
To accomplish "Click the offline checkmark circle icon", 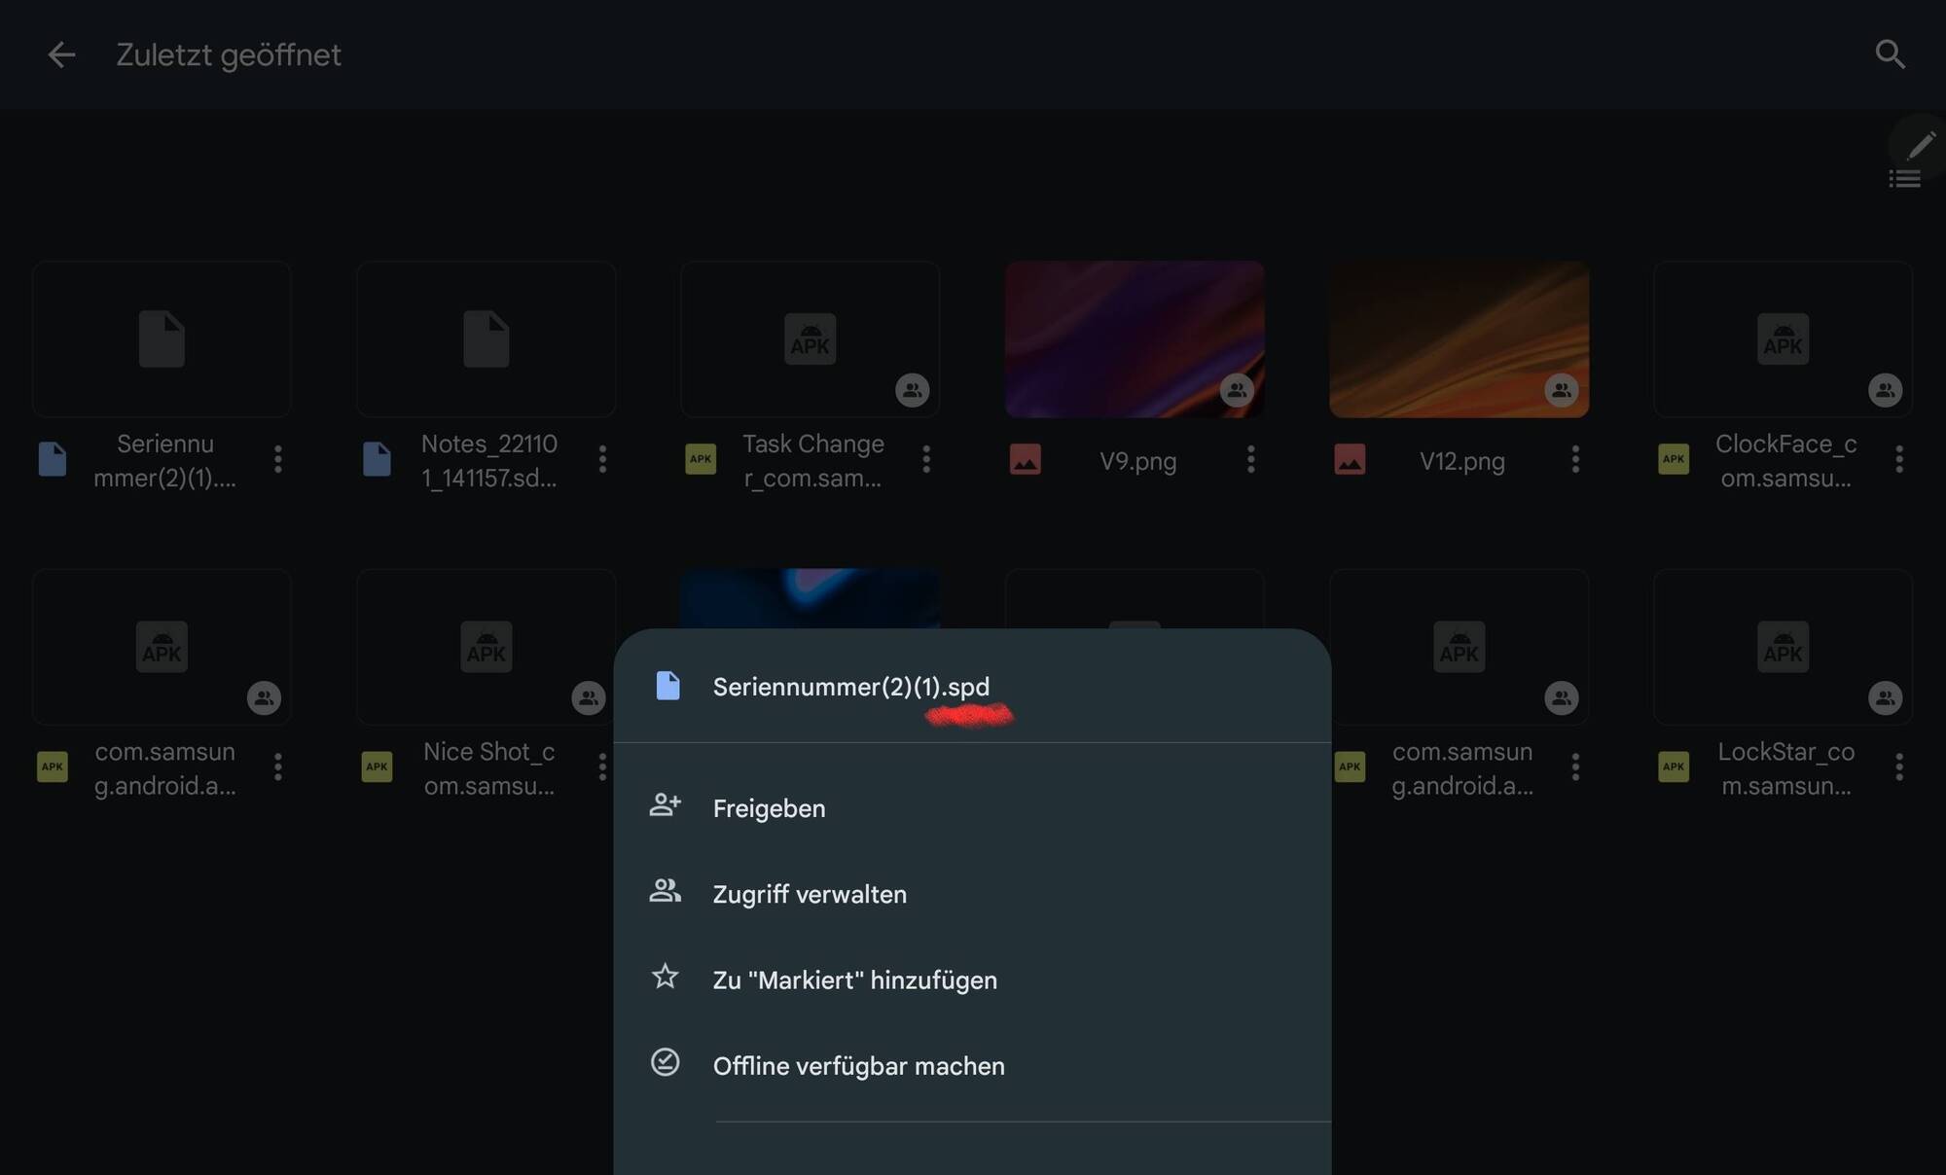I will (666, 1062).
